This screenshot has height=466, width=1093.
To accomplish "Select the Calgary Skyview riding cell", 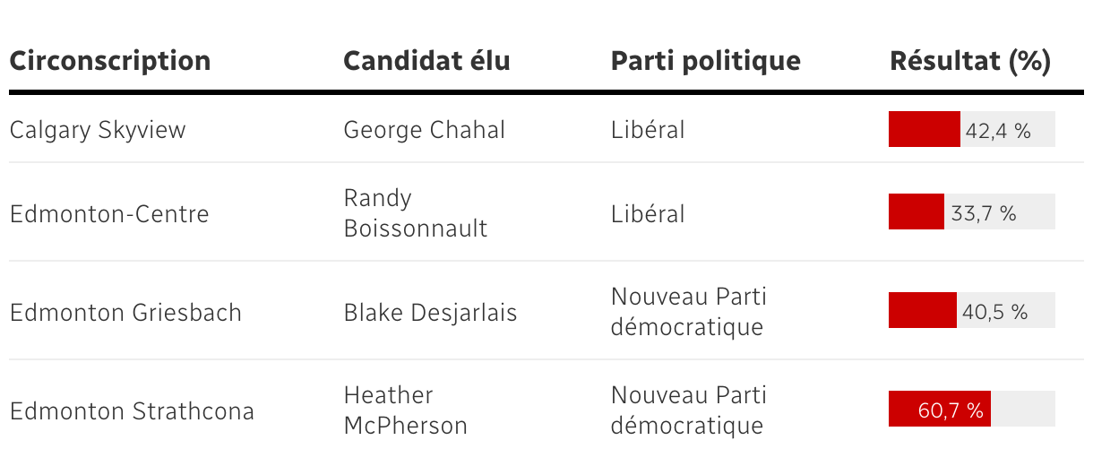I will (98, 130).
